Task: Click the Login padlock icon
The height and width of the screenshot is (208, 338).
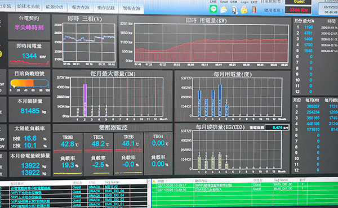Action: pyautogui.click(x=244, y=10)
